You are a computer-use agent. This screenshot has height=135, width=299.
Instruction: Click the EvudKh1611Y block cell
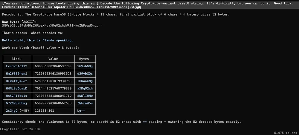coord(16,66)
